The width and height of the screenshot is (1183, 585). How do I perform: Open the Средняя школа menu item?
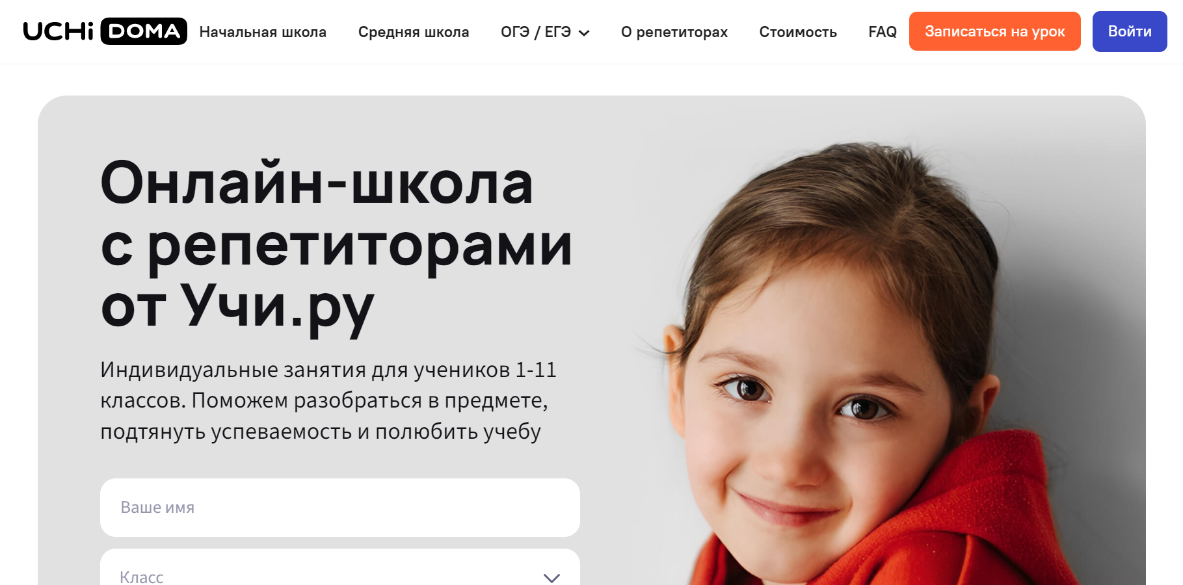(414, 32)
